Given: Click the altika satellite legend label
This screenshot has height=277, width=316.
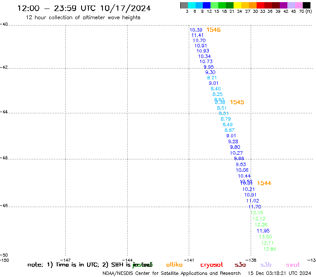Looking at the screenshot, I should [174, 265].
